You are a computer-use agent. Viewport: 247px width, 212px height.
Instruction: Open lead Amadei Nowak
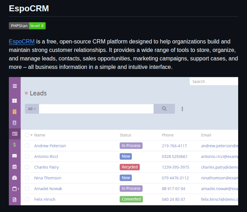pos(48,189)
